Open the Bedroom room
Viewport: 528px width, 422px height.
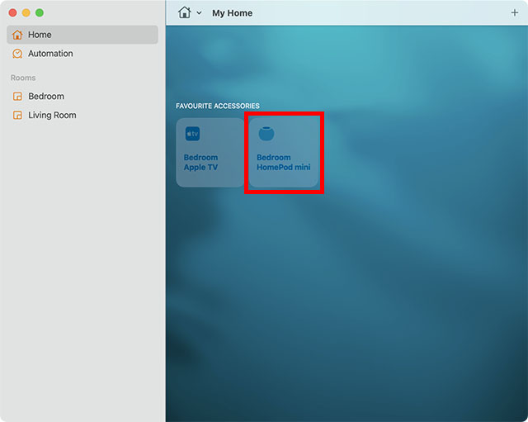(x=82, y=97)
